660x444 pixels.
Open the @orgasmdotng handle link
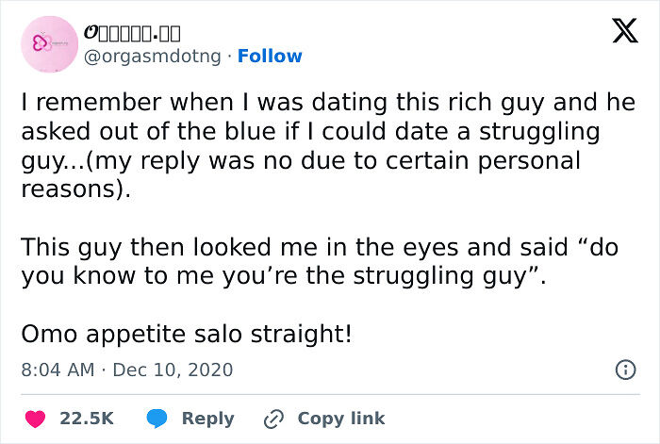[x=153, y=56]
